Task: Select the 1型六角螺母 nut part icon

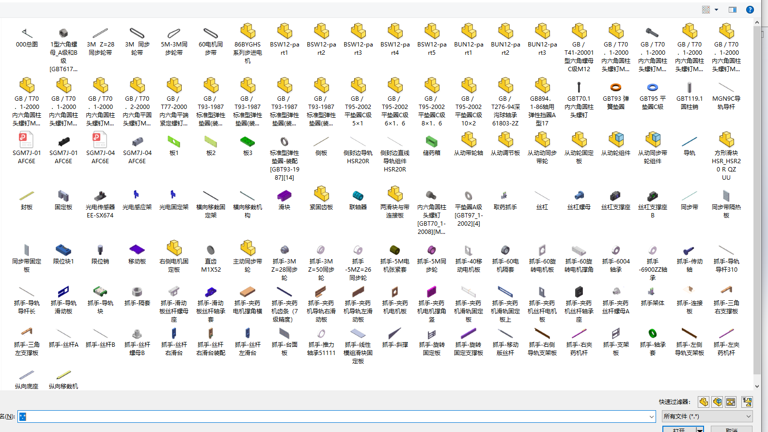Action: coord(63,33)
